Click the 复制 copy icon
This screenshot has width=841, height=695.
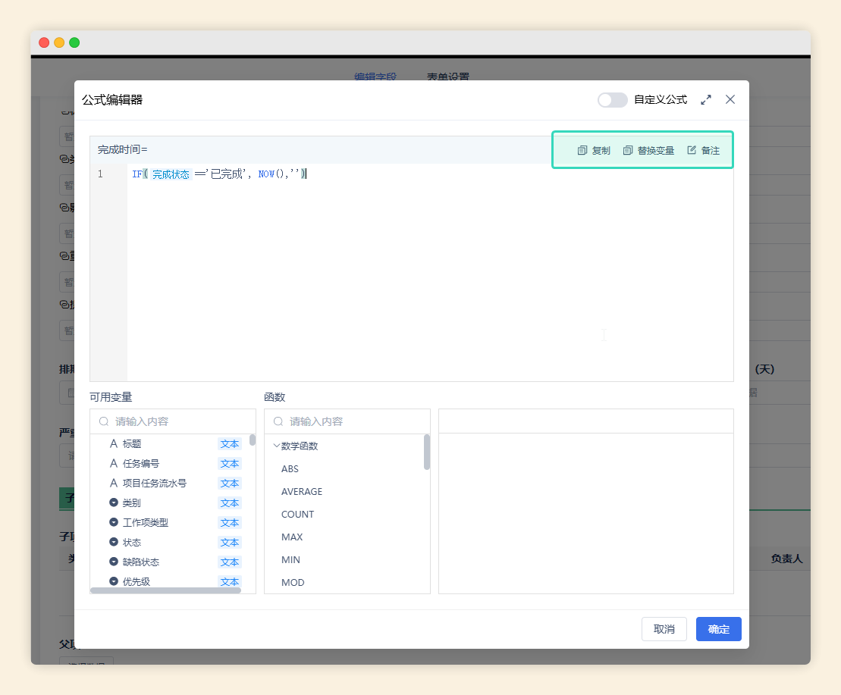point(582,151)
